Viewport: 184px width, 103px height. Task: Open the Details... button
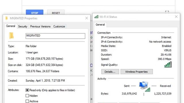point(110,72)
